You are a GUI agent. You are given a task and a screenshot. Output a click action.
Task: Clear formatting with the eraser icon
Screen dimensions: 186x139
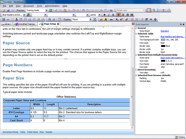point(127,19)
